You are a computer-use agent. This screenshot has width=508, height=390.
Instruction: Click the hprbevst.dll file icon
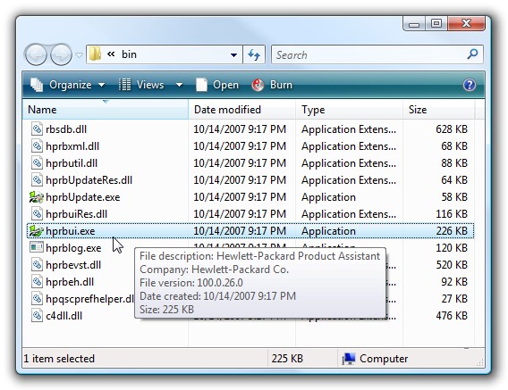[x=37, y=265]
